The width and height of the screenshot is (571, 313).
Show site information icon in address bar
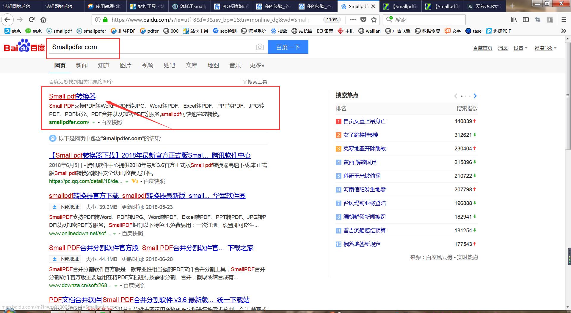[x=98, y=20]
